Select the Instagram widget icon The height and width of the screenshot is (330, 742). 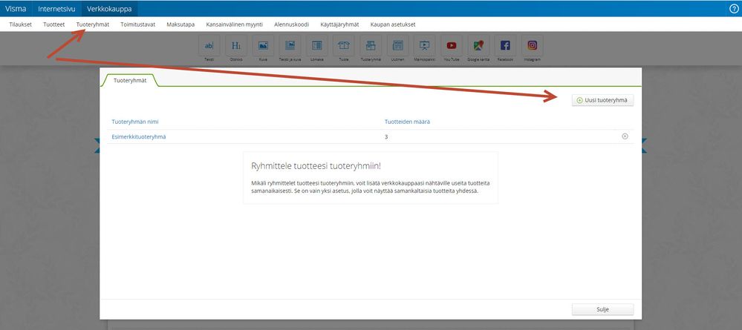533,46
